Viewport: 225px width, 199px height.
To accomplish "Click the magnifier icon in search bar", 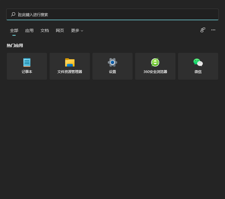I will click(13, 14).
